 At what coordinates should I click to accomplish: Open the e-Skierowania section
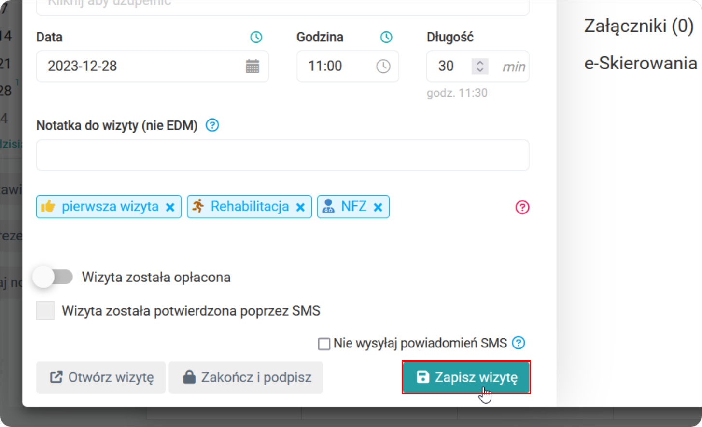(640, 63)
